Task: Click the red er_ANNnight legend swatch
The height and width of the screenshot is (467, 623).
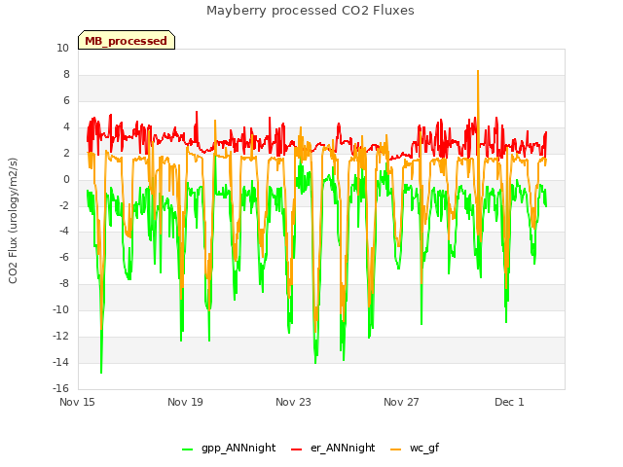Action: pos(296,449)
